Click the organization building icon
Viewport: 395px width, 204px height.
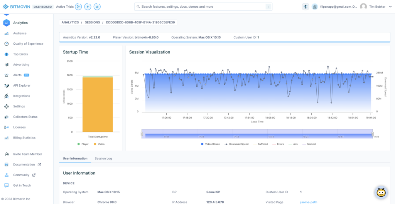(315, 7)
